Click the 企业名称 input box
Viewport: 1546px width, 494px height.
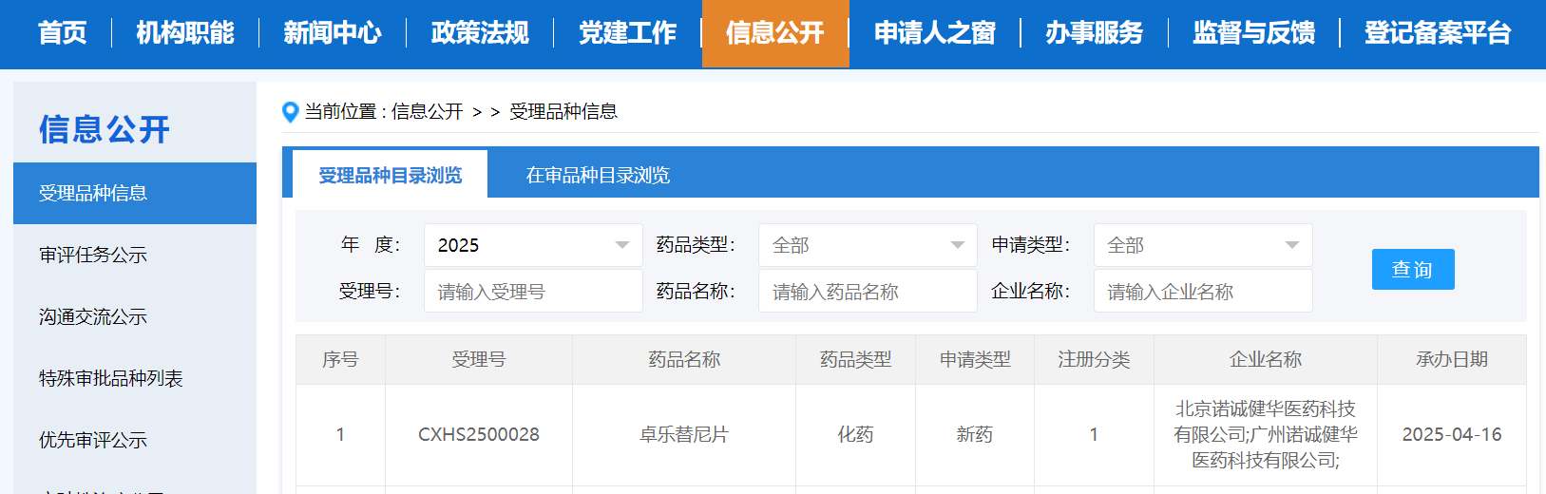pyautogui.click(x=1202, y=292)
